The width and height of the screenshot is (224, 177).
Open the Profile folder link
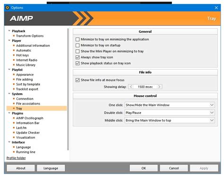[16, 158]
